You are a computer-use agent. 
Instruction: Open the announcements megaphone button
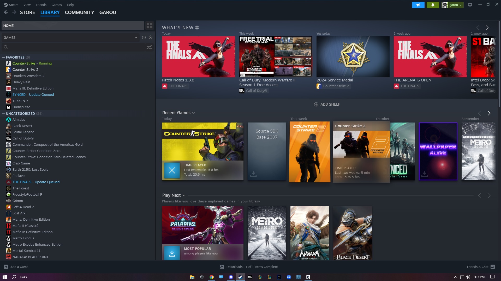pos(418,5)
